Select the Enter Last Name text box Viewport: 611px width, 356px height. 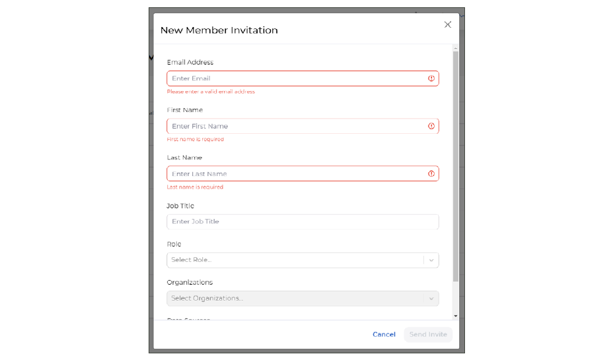click(294, 174)
